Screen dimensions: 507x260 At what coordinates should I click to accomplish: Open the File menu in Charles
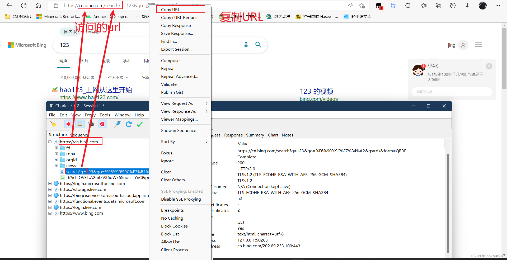[x=52, y=115]
